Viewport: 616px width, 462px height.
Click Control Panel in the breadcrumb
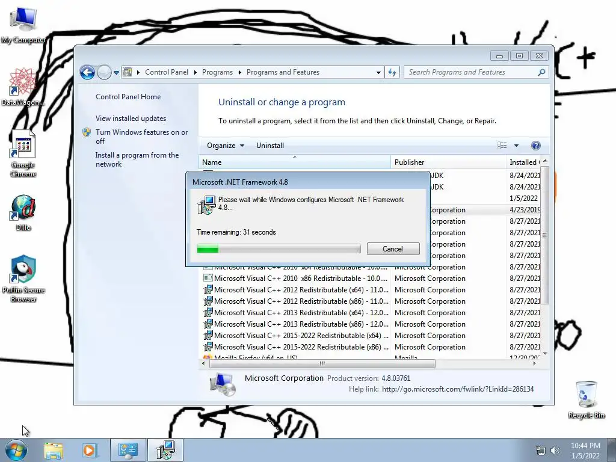tap(167, 72)
